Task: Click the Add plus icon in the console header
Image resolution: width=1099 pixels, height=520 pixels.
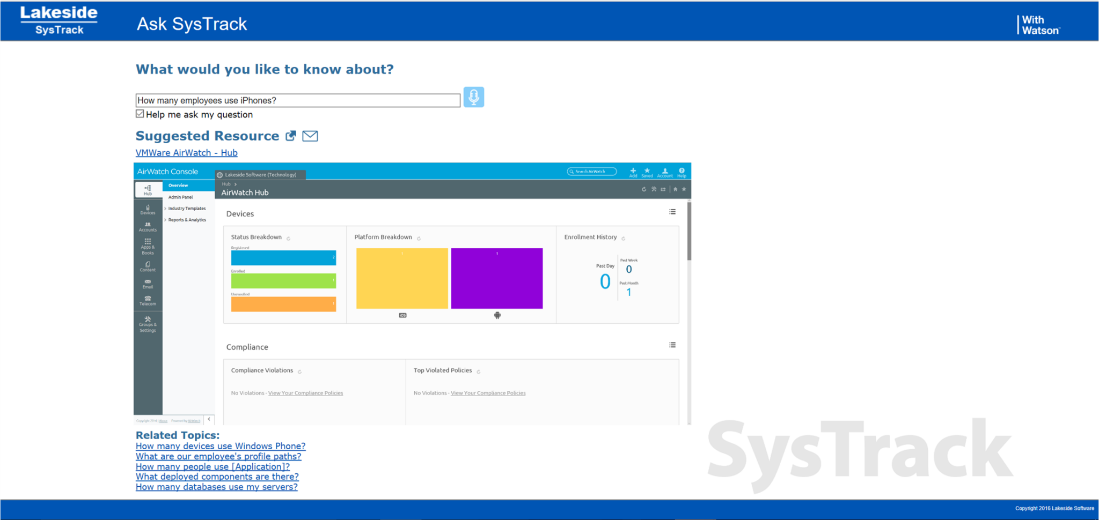Action: click(633, 170)
